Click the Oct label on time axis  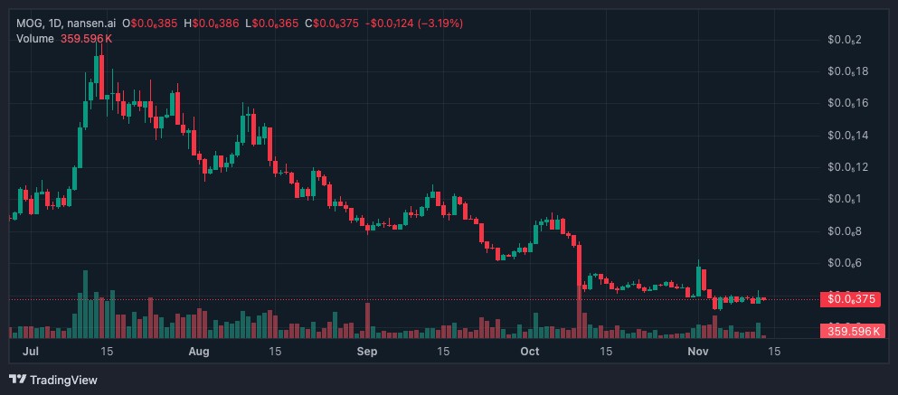click(532, 351)
